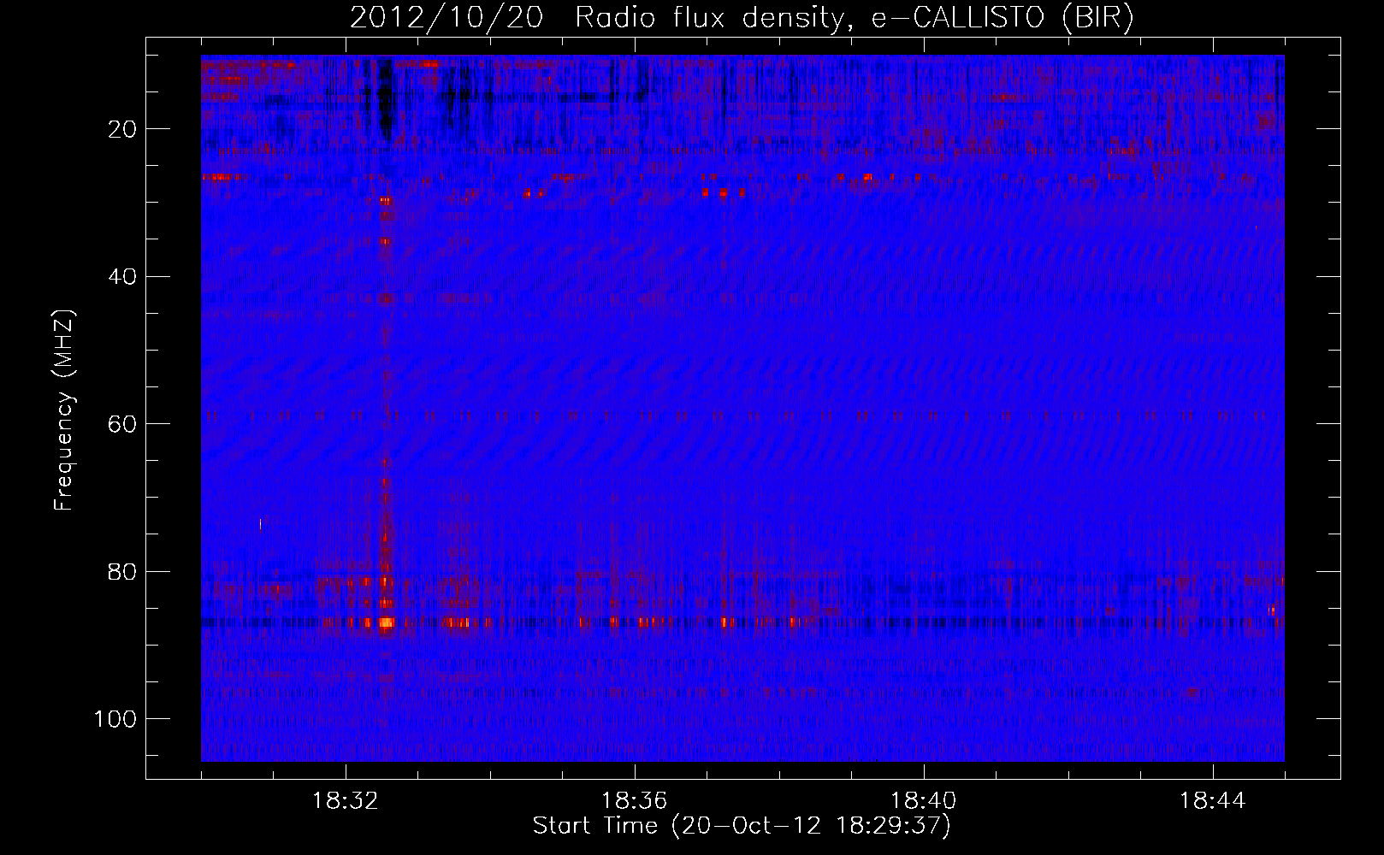
Task: Click the Frequency (MHZ) axis label
Action: point(64,410)
